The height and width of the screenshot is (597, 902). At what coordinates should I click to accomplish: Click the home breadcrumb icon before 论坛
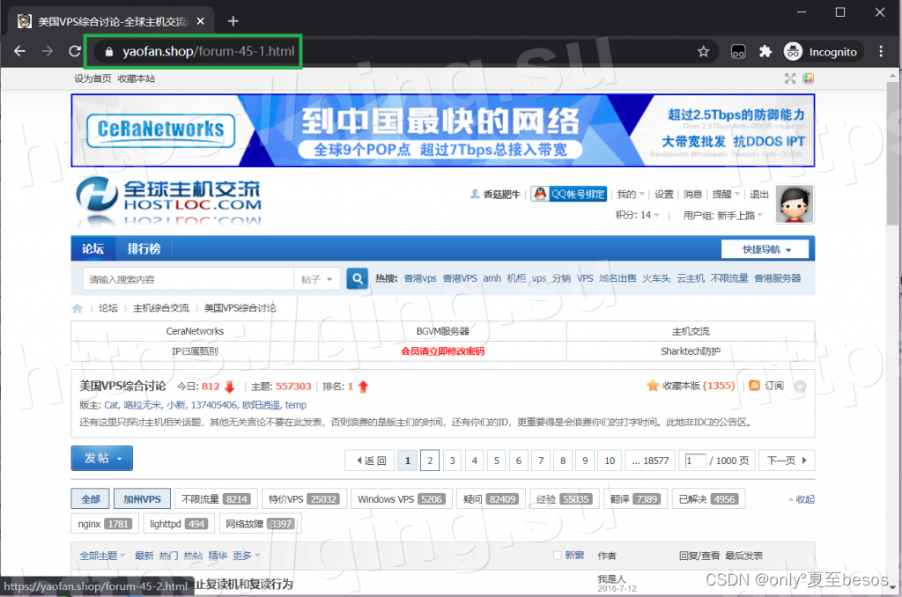pos(78,308)
